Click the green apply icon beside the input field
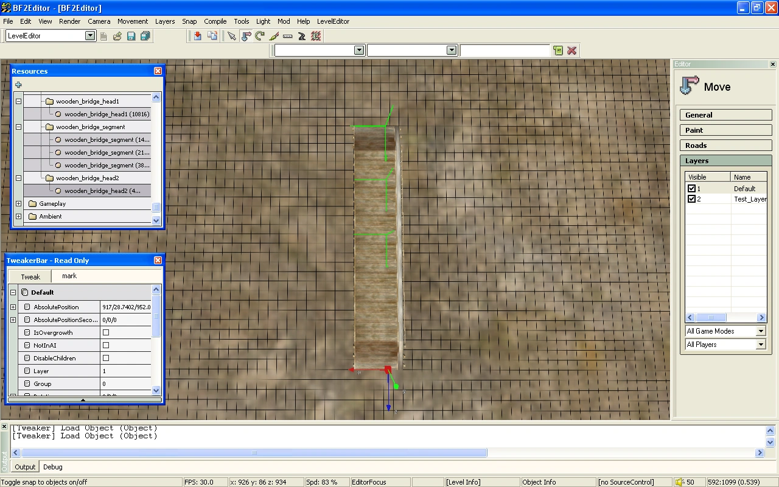The image size is (779, 487). pyautogui.click(x=559, y=51)
